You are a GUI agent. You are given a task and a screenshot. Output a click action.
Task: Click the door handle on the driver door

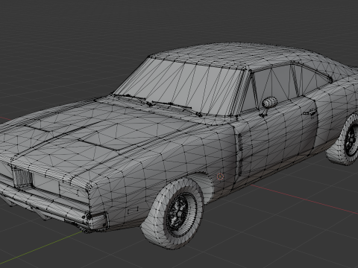click(310, 113)
